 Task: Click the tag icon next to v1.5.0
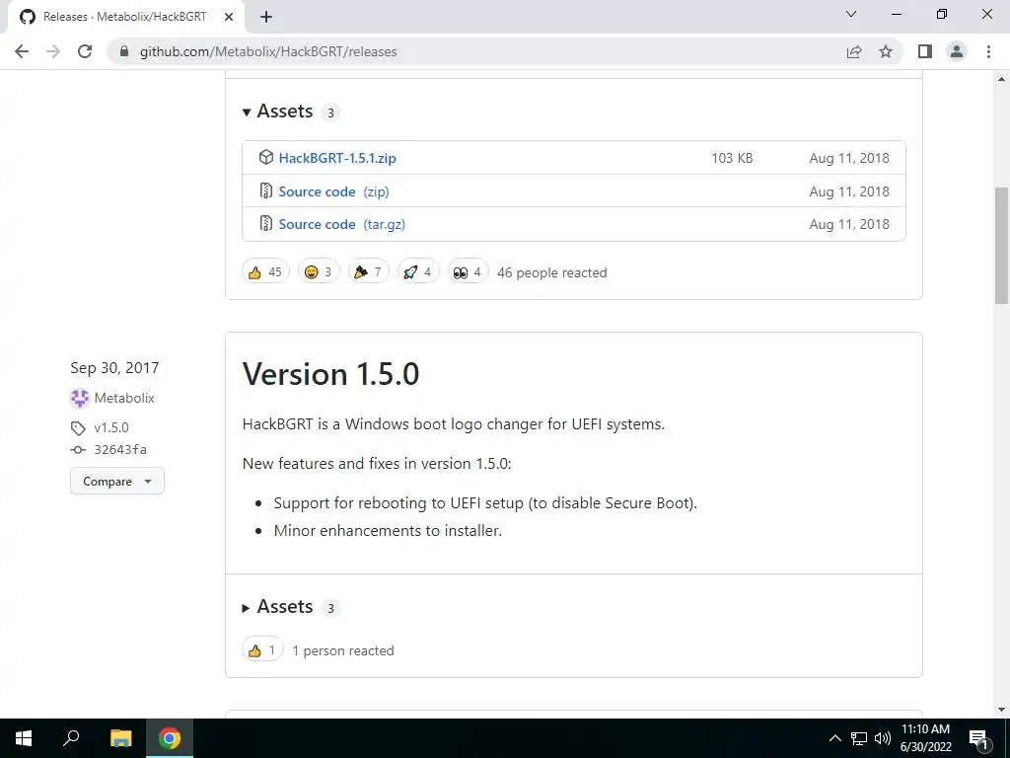tap(78, 428)
